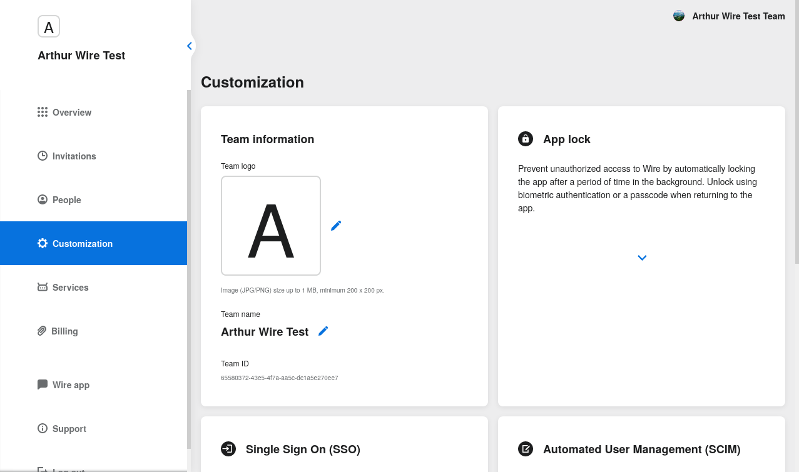Screen dimensions: 799x472
Task: Click the Billing paperclip icon
Action: (x=42, y=331)
